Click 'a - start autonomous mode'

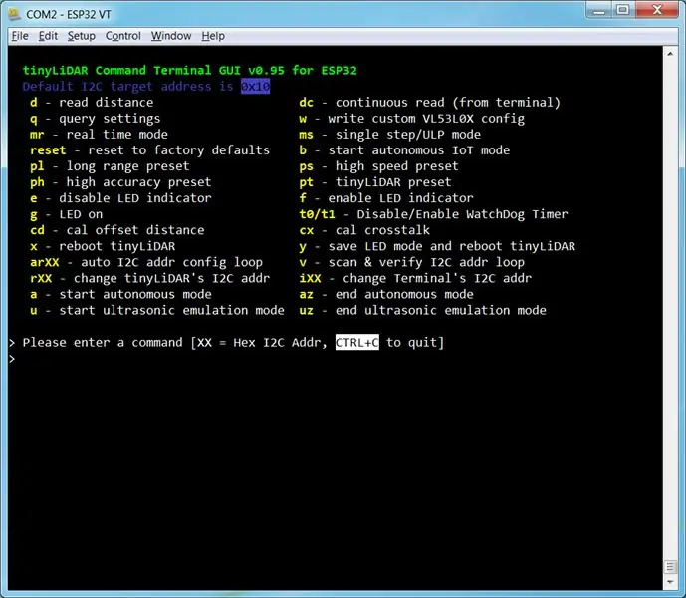point(120,294)
